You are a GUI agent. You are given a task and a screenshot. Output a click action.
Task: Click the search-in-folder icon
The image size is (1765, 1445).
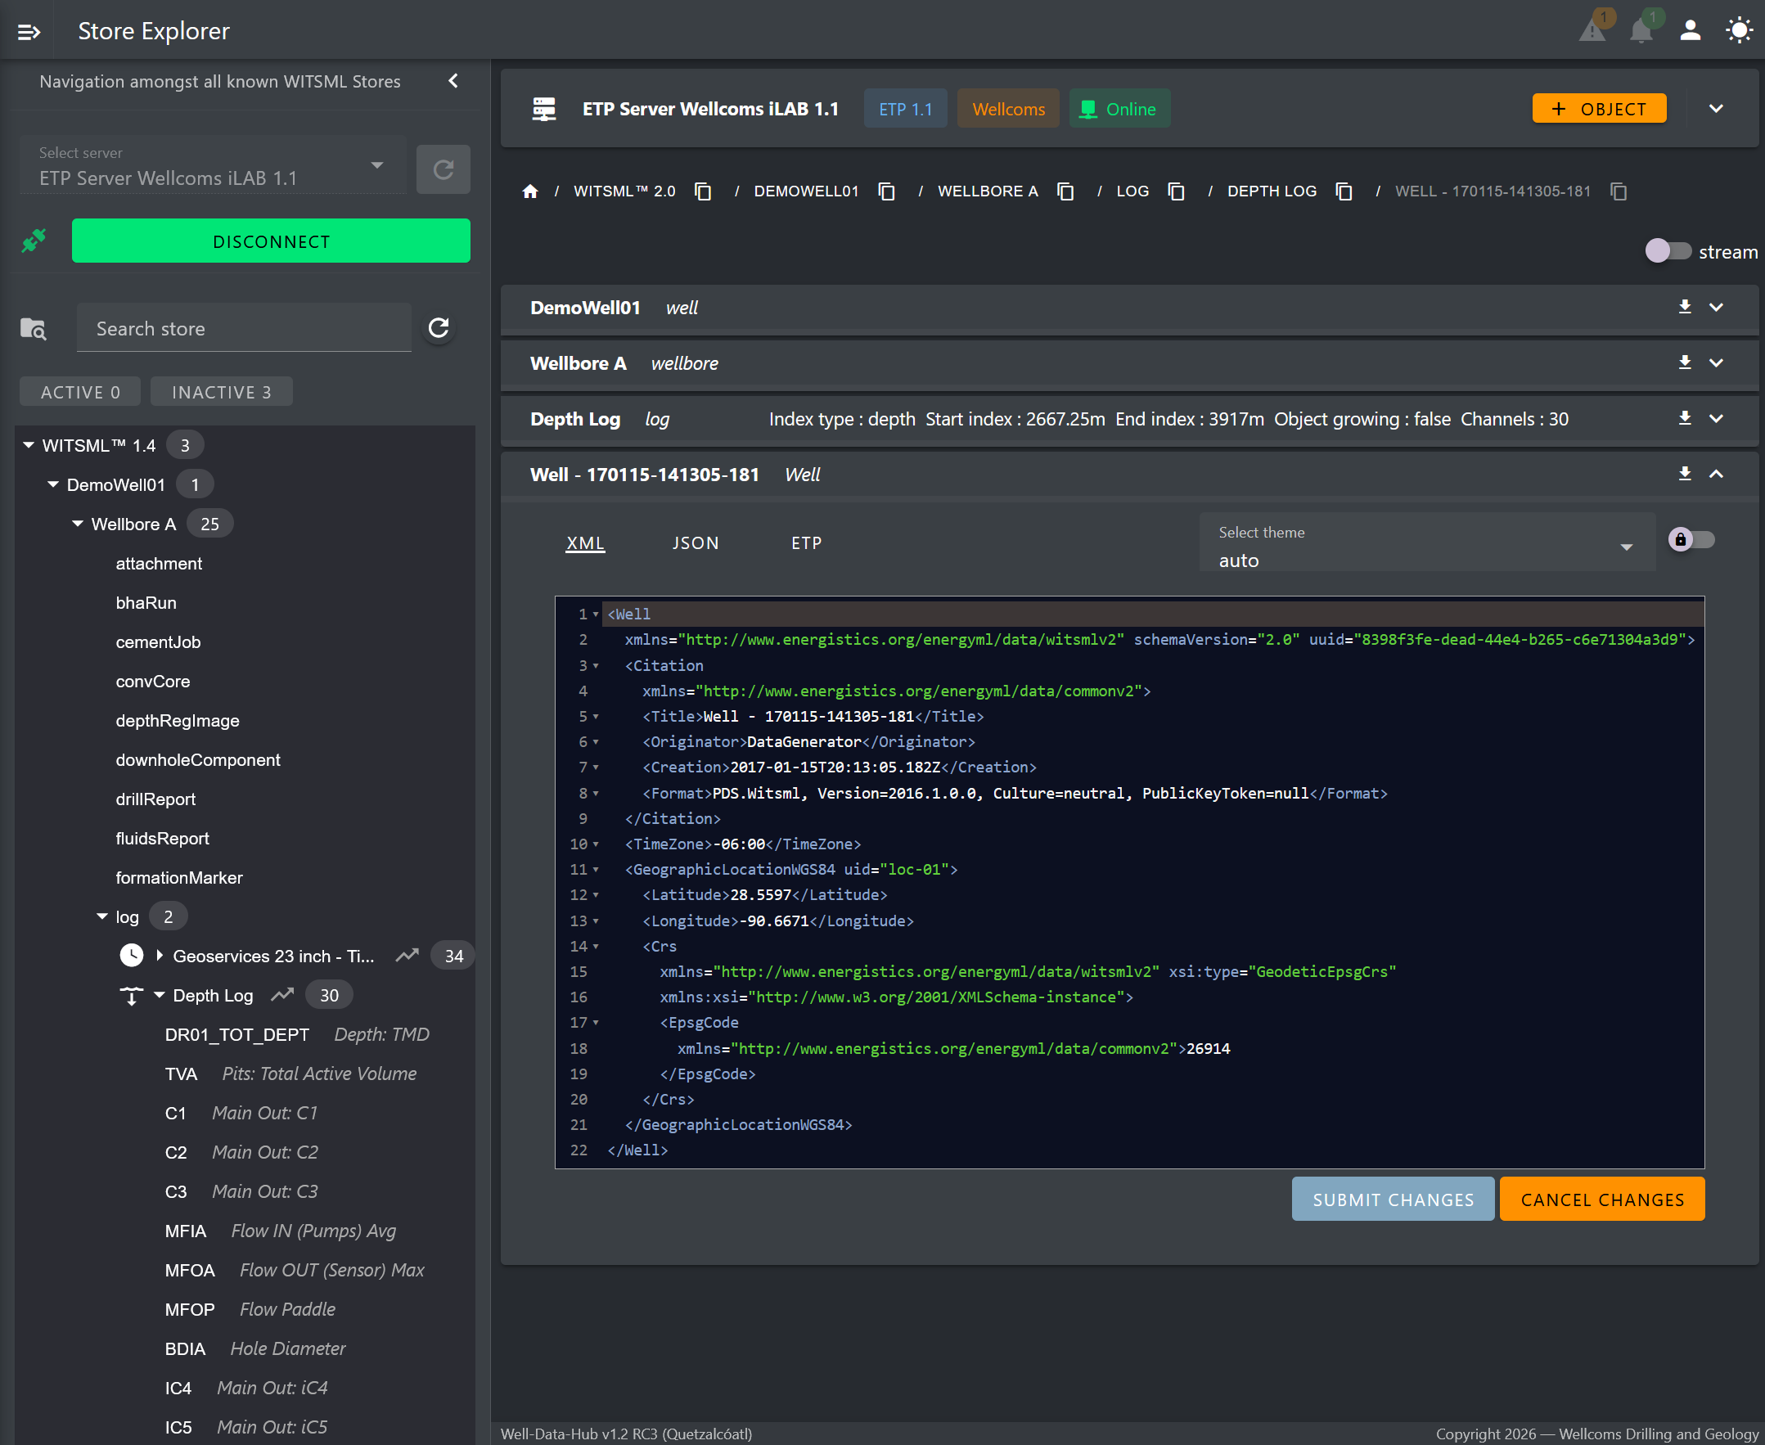point(34,329)
